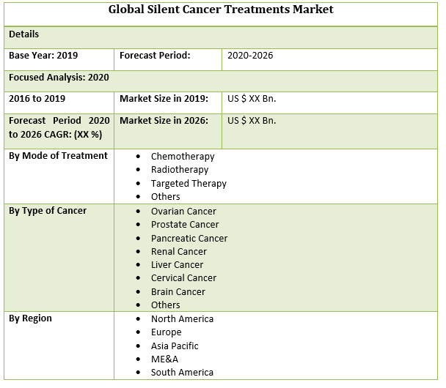Select the 2020-2026 forecast period value
The image size is (446, 388).
click(250, 56)
